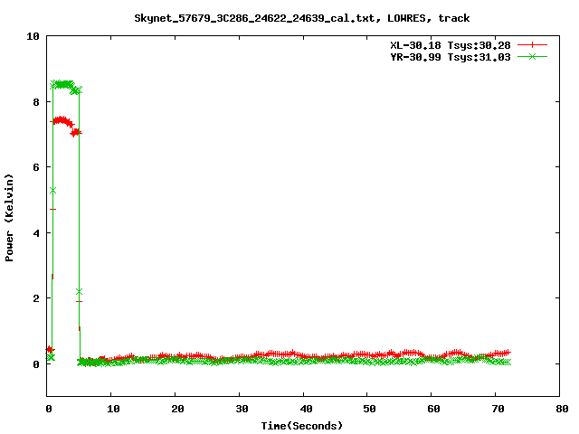Screen dimensions: 579x434
Task: Click x-axis tick label 60
Action: [x=433, y=409]
